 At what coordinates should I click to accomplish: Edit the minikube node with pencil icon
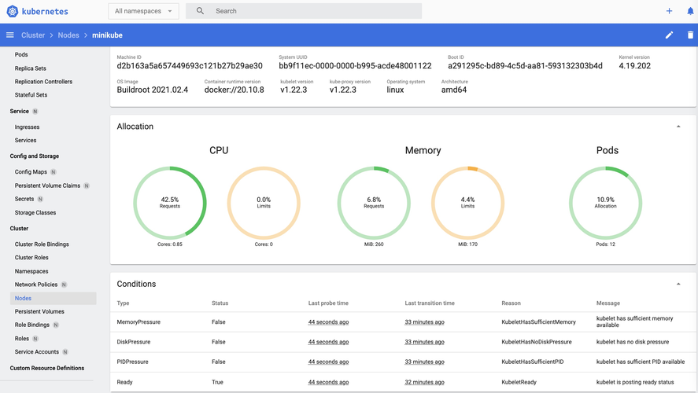point(669,35)
